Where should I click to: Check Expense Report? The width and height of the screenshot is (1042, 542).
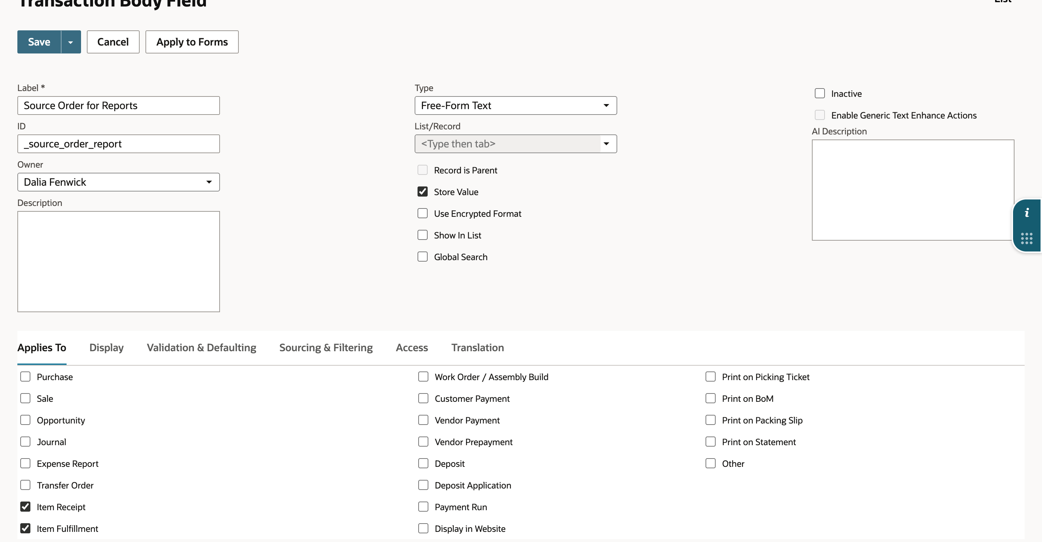click(25, 463)
